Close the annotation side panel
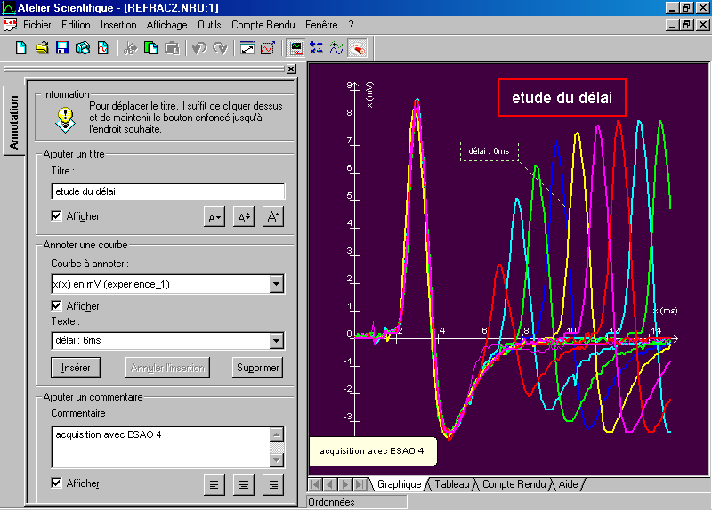 point(292,69)
